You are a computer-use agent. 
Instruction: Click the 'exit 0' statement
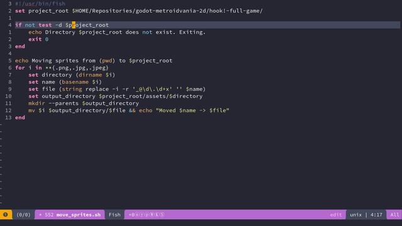(38, 39)
